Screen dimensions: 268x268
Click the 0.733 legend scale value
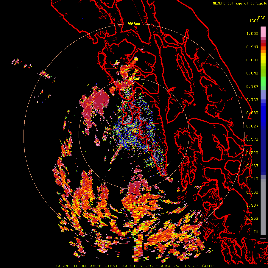(253, 100)
